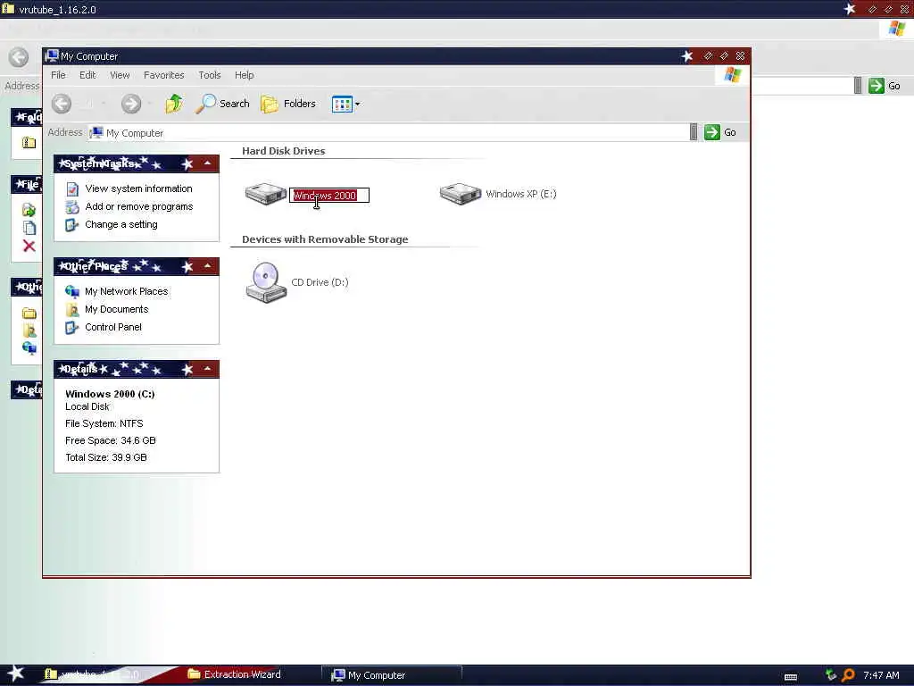Open the File menu
Screen dimensions: 914x686
click(x=58, y=75)
